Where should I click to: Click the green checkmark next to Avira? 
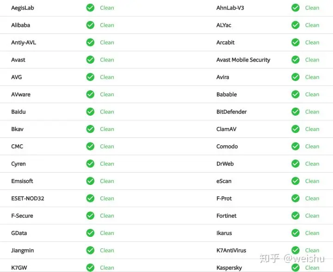(296, 77)
